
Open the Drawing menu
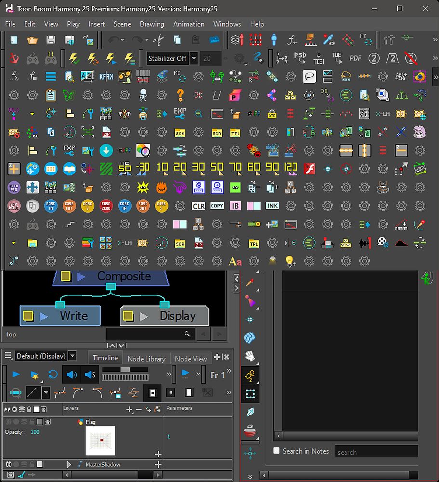(152, 24)
